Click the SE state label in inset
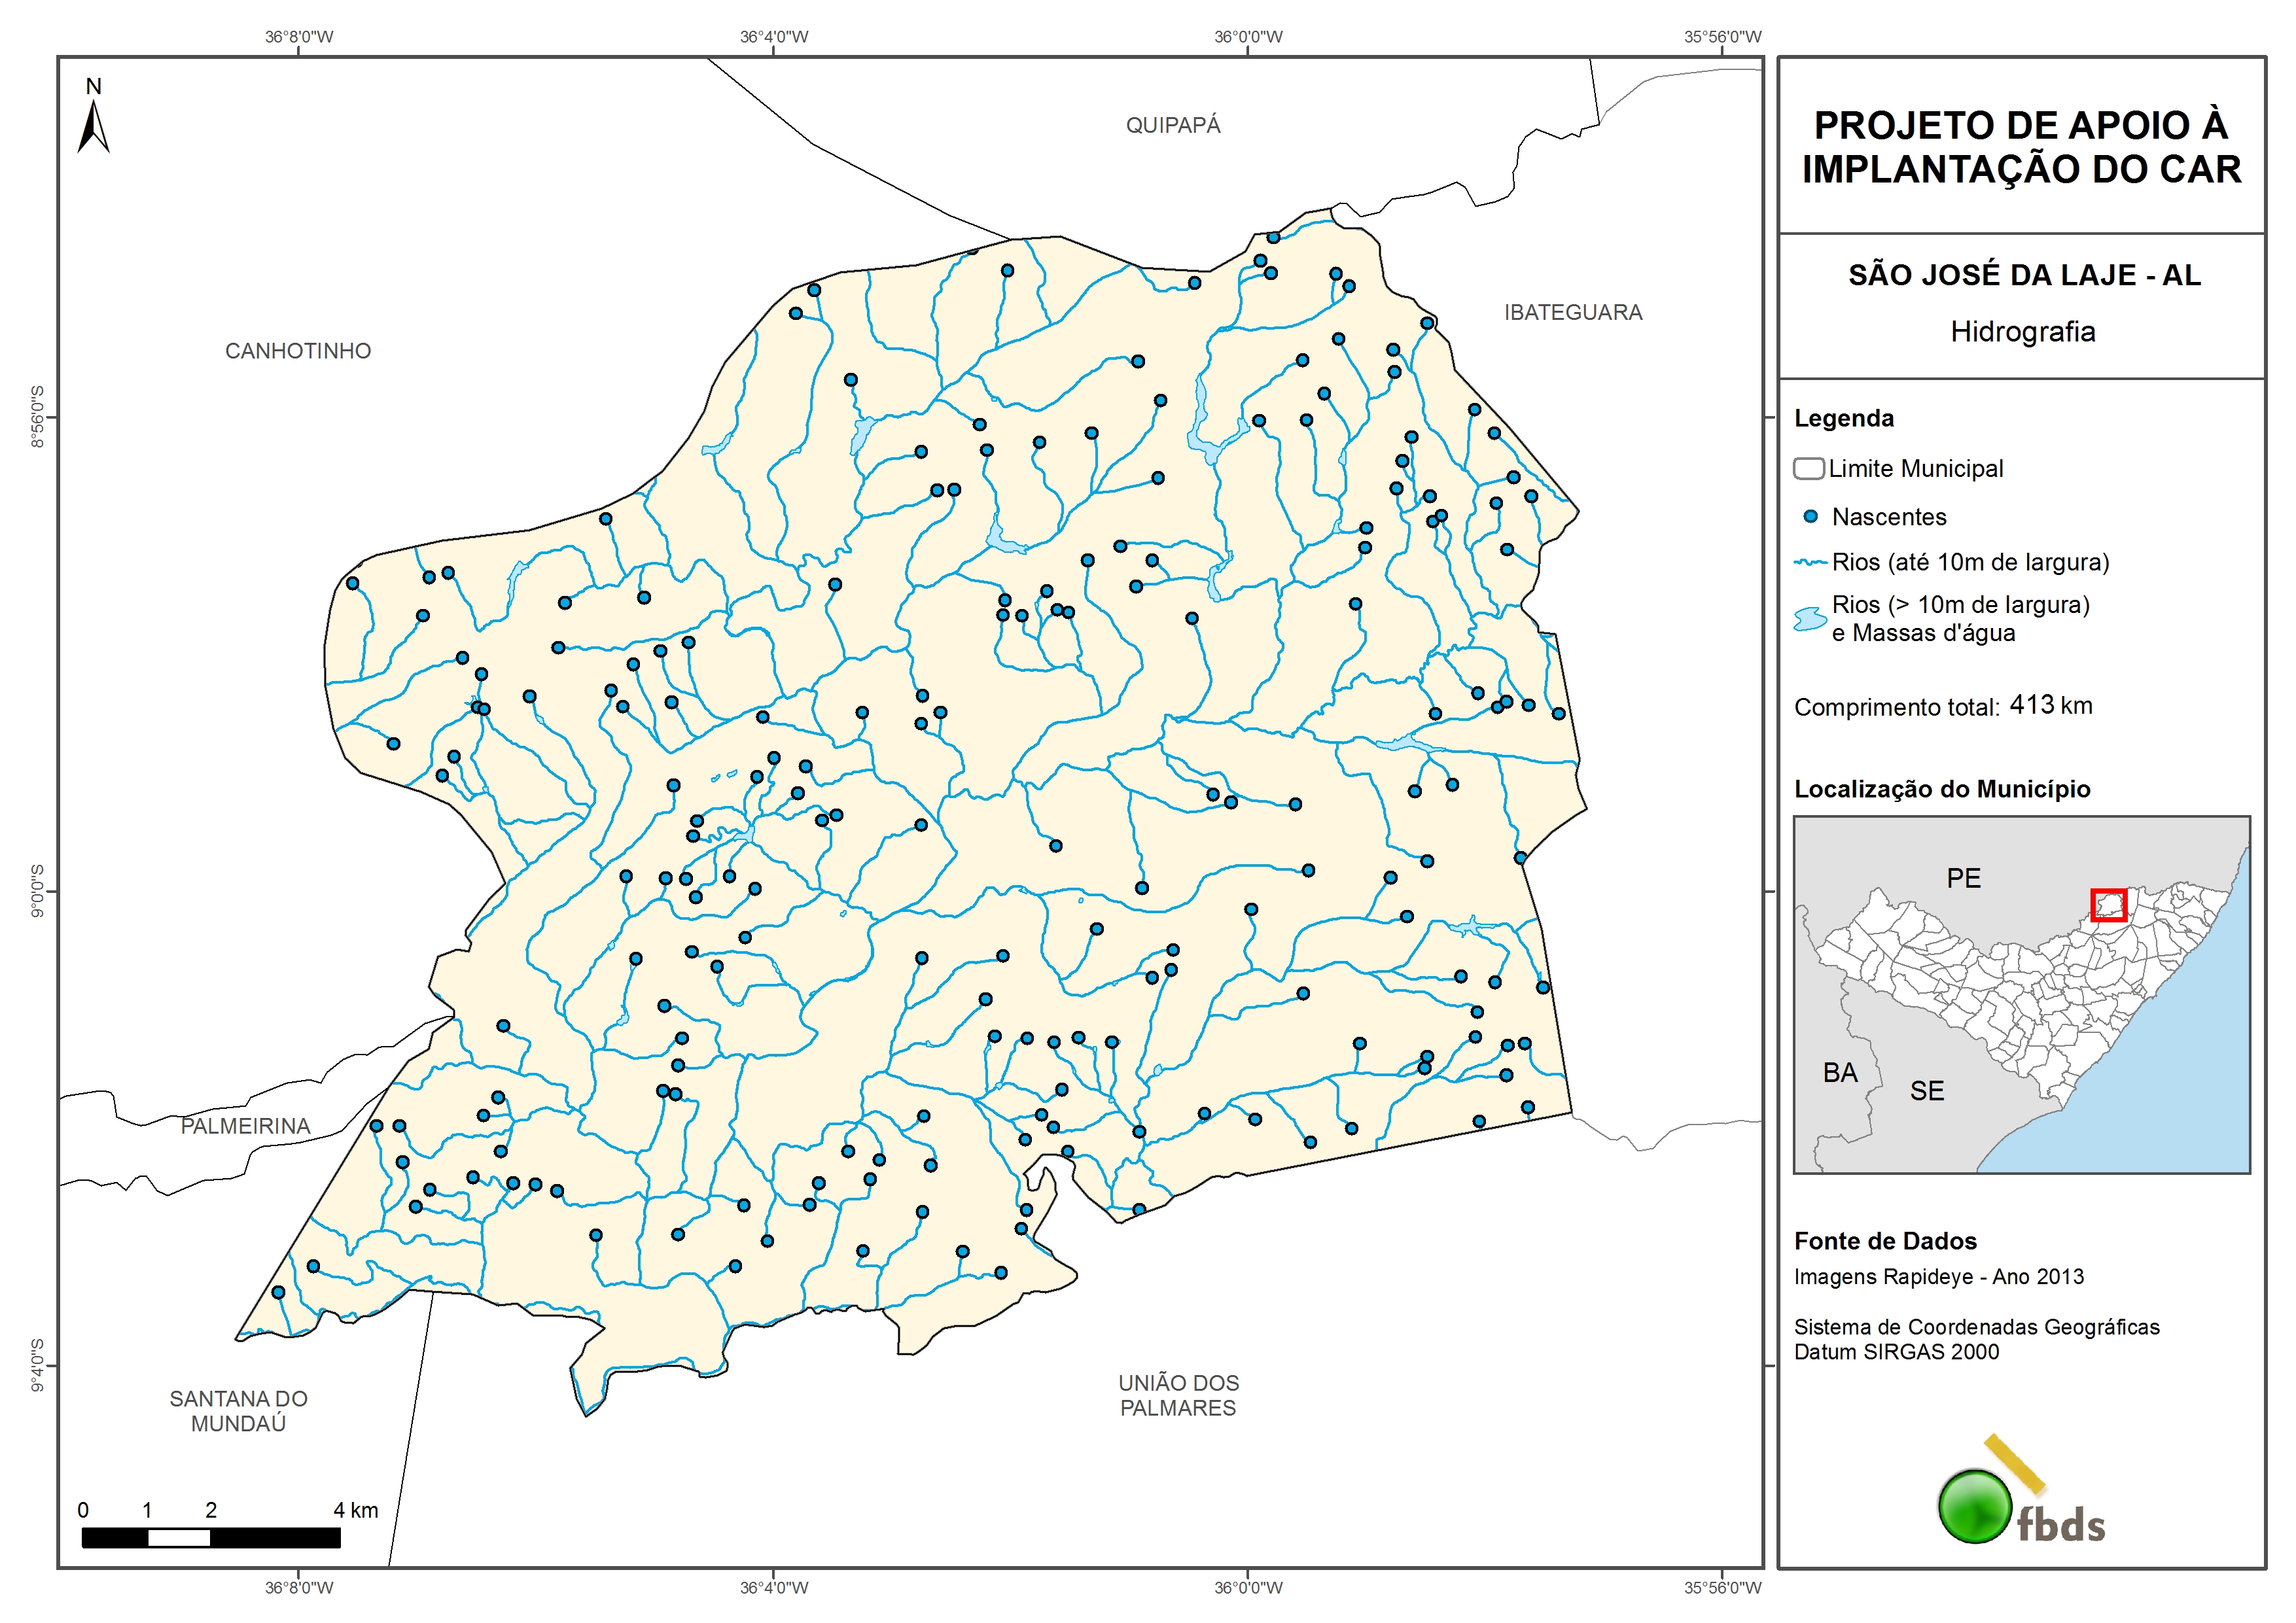2296x1623 pixels. [x=1927, y=1091]
